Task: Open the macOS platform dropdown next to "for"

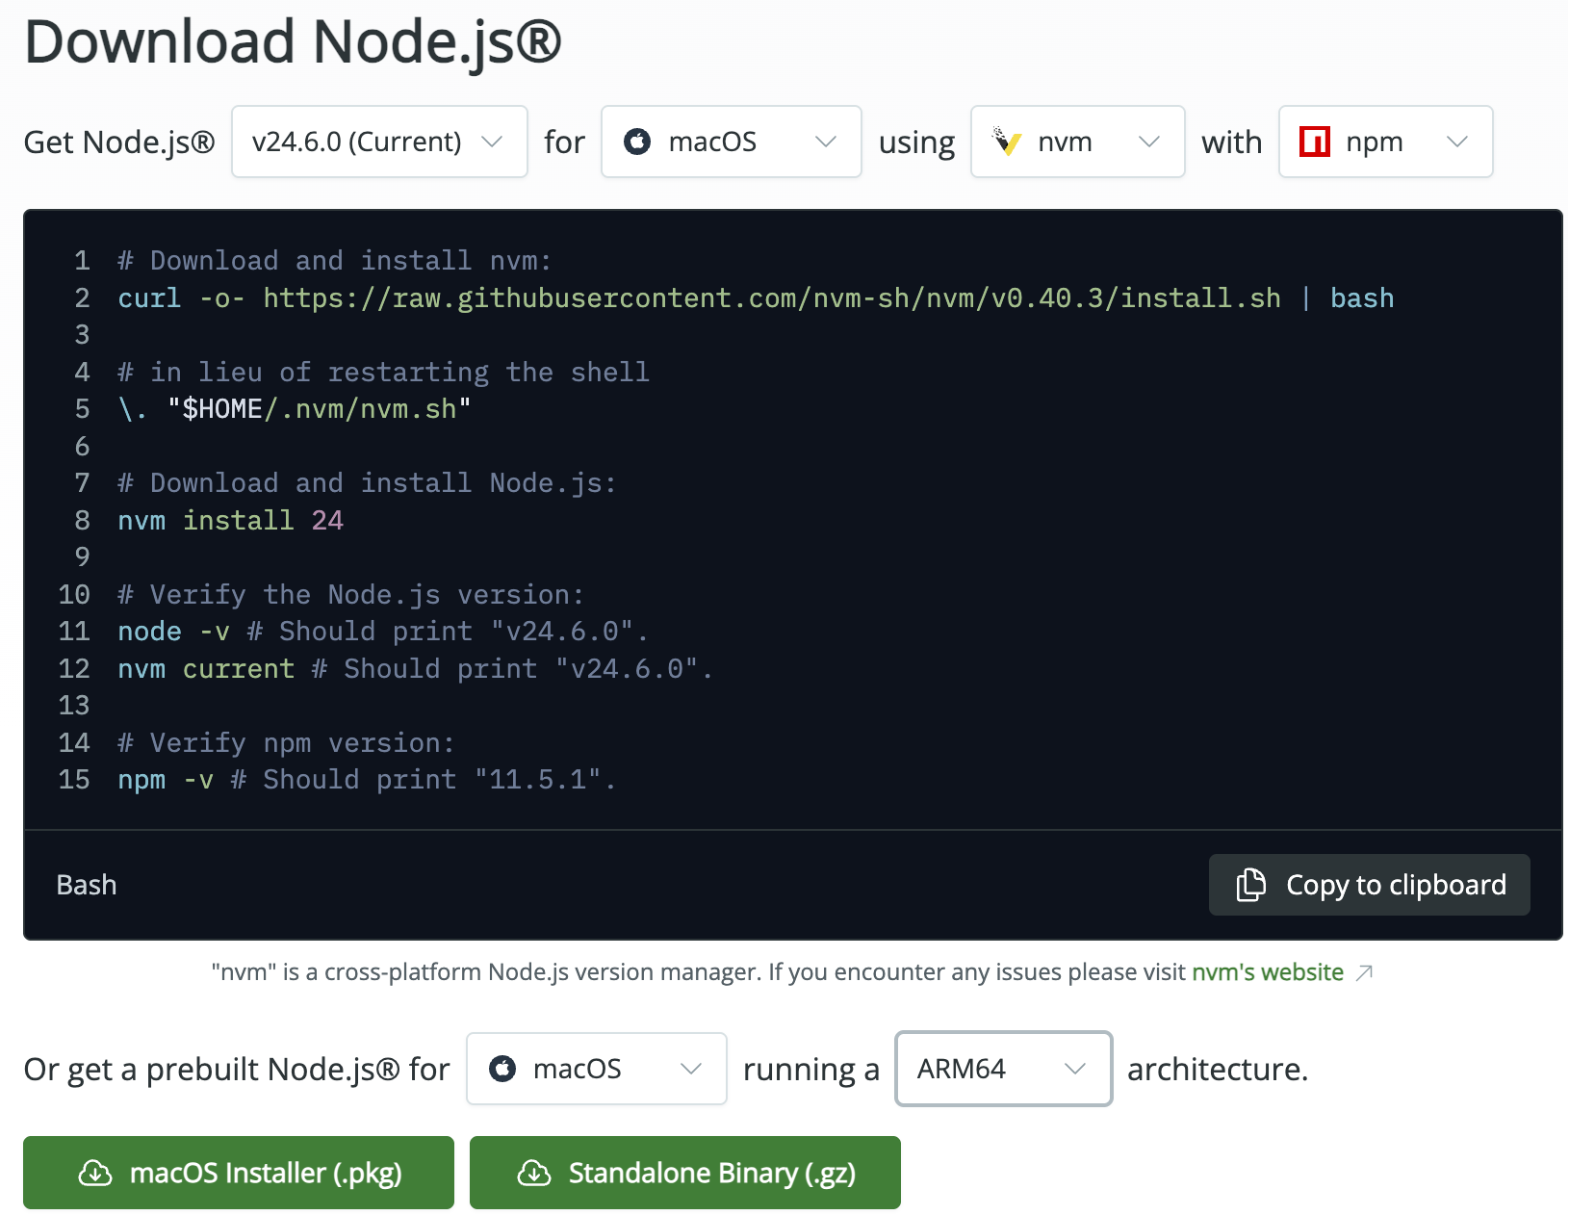Action: (x=731, y=142)
